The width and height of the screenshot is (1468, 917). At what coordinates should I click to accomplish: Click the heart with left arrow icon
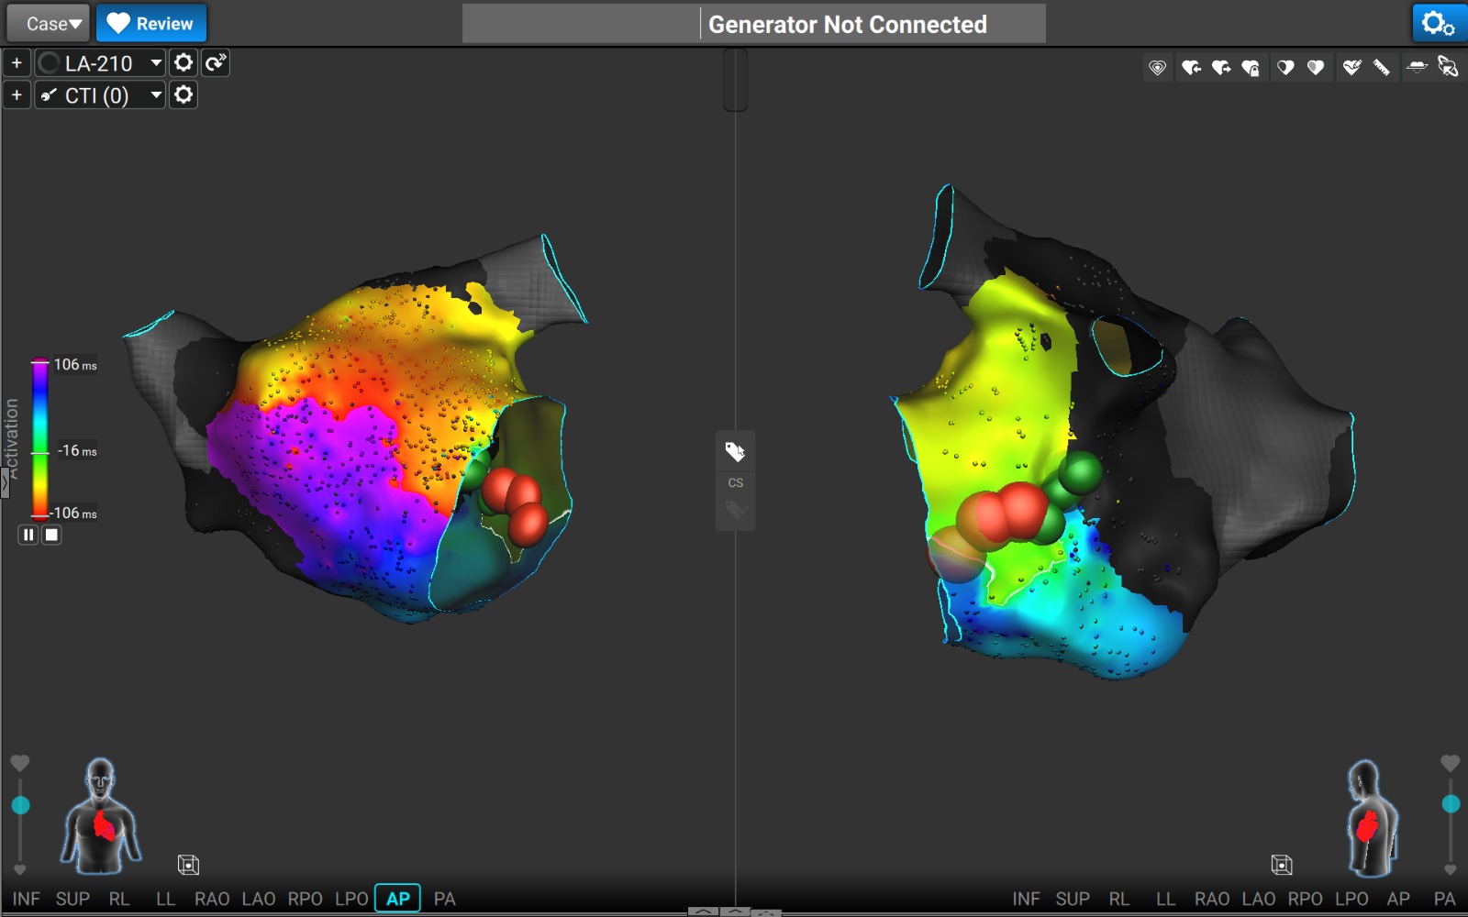(1191, 67)
